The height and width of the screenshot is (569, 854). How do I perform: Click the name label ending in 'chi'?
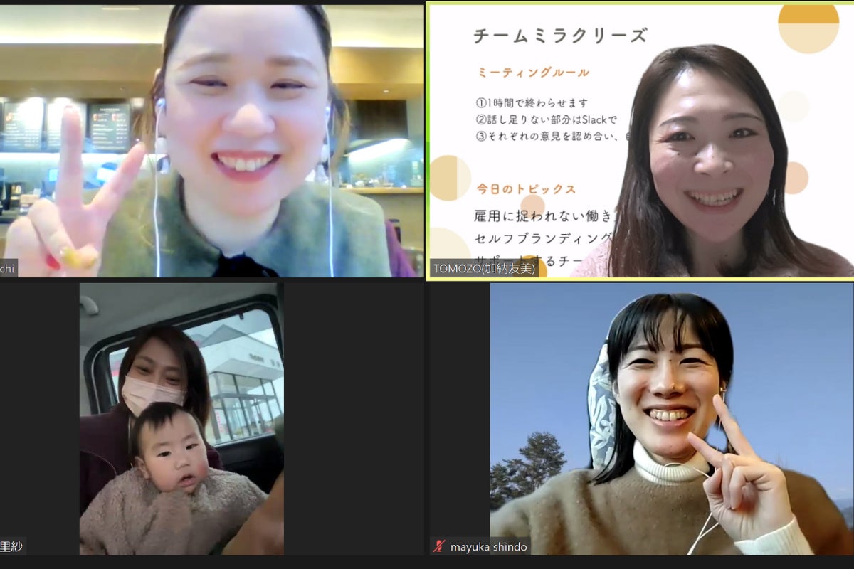click(9, 269)
